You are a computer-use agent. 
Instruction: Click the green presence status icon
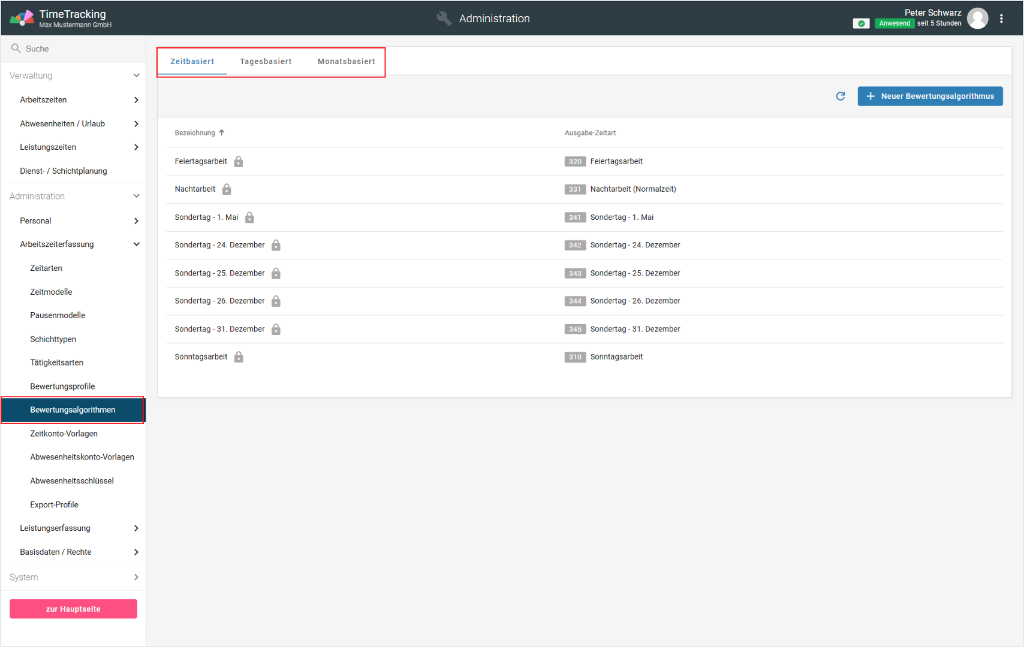coord(861,23)
